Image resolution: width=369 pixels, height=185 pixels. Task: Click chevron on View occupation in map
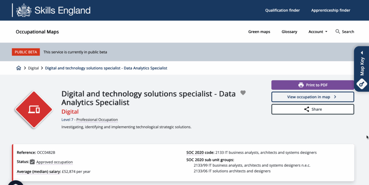tap(335, 97)
